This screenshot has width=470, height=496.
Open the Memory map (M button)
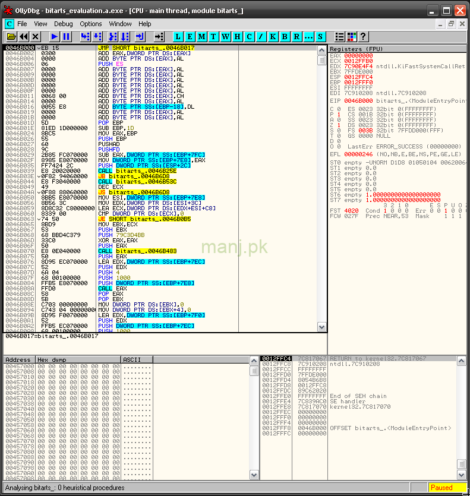pyautogui.click(x=202, y=37)
